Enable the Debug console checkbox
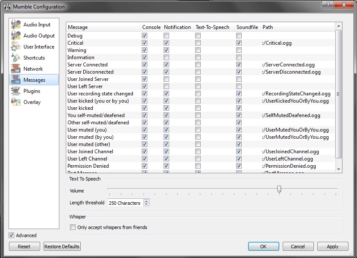This screenshot has width=357, height=258. point(145,36)
